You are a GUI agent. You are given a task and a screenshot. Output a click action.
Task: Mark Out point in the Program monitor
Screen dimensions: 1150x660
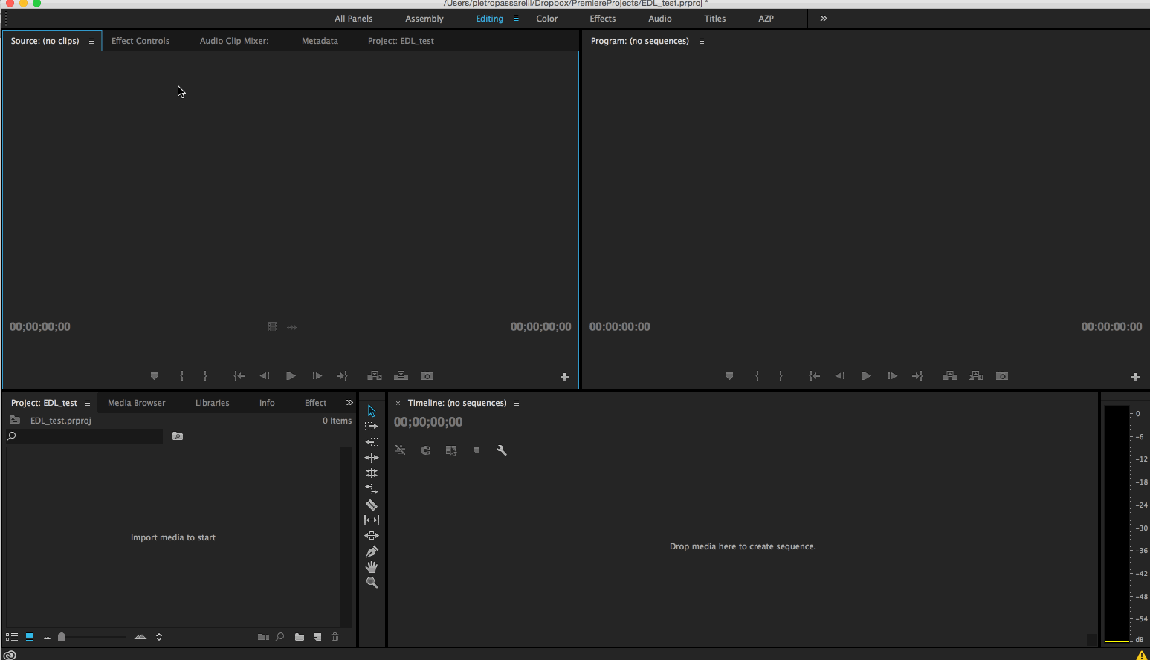coord(781,376)
